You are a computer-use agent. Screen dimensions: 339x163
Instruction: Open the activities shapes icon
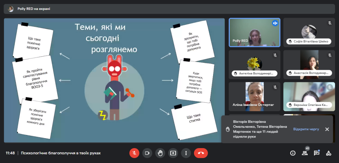(x=329, y=153)
